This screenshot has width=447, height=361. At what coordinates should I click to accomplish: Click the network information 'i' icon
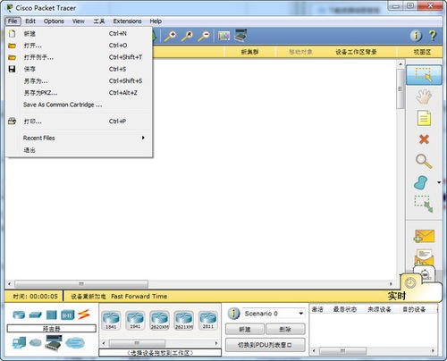[416, 36]
